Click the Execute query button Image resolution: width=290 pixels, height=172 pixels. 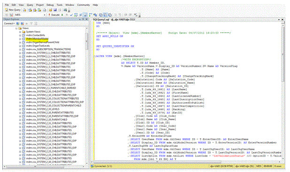coord(54,15)
